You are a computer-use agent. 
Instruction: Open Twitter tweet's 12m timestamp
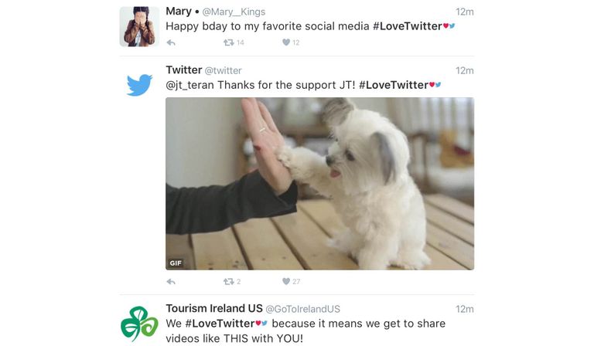464,71
